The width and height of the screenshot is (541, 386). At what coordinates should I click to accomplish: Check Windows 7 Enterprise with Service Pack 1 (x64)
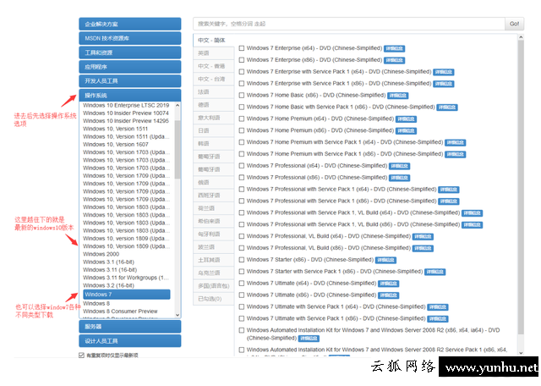[x=242, y=72]
